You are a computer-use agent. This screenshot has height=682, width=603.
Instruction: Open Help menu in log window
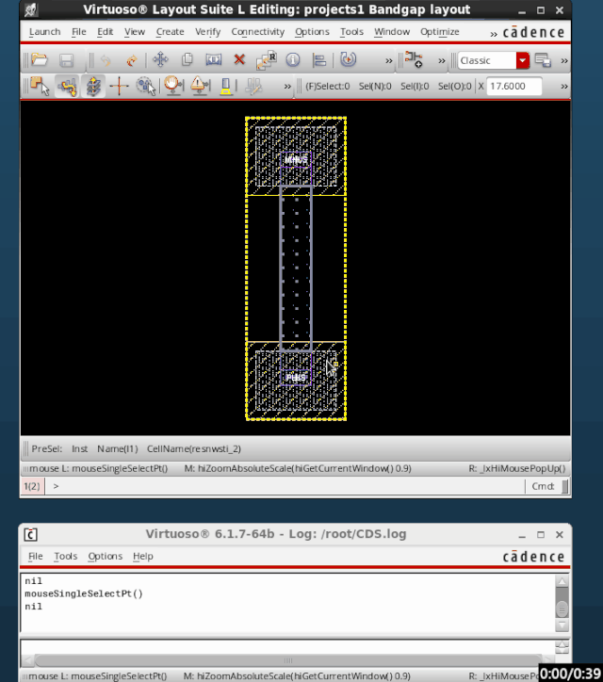(x=142, y=556)
